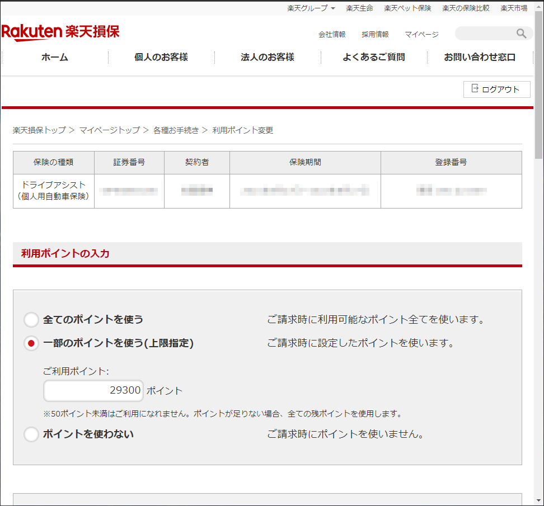Open the 採用情報 link
Screen dimensions: 544x506
(x=375, y=34)
